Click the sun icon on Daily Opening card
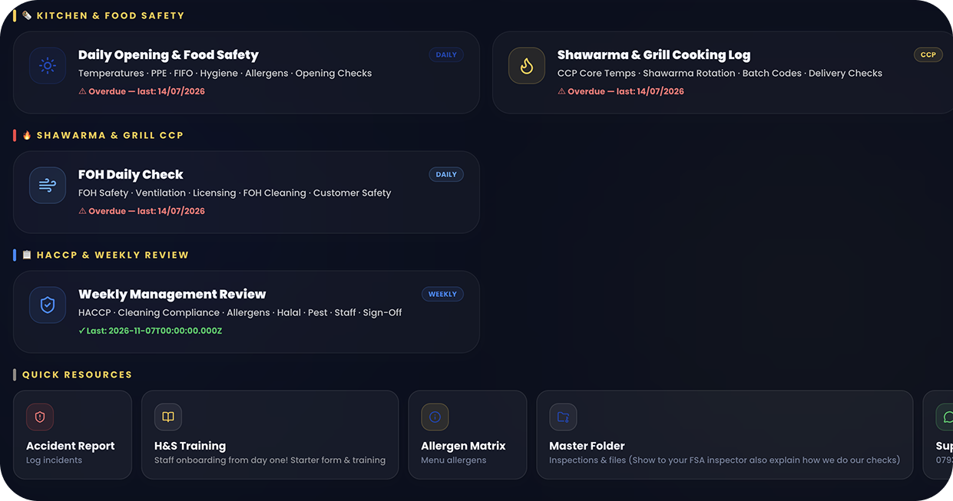 [48, 66]
